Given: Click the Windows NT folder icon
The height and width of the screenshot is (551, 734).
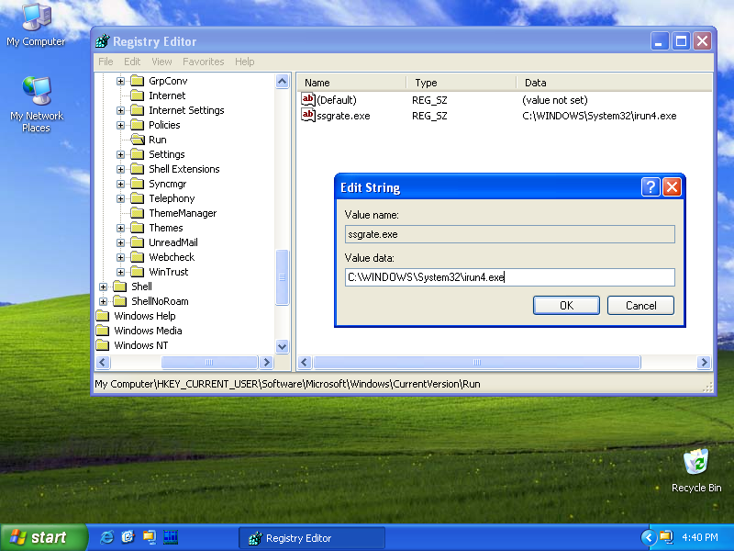Looking at the screenshot, I should click(x=103, y=345).
